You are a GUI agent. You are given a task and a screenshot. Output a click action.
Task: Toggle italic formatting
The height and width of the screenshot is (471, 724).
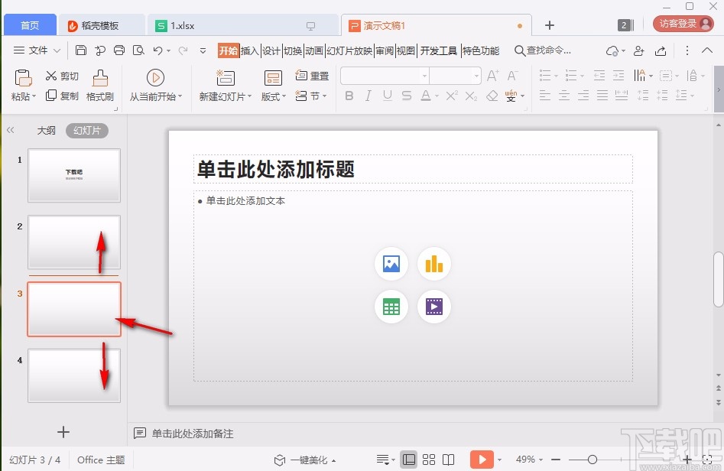[368, 96]
